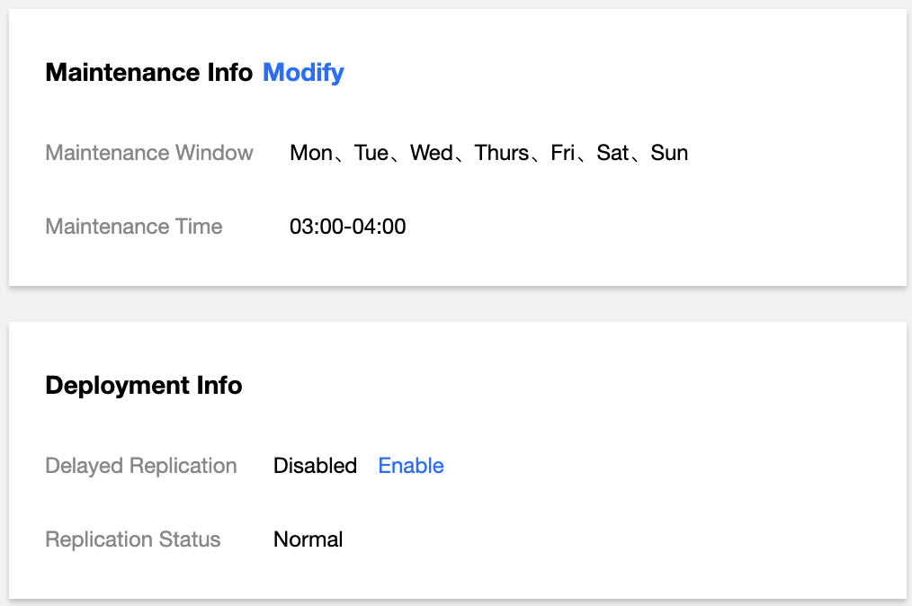Click the Disabled status text

tap(315, 466)
